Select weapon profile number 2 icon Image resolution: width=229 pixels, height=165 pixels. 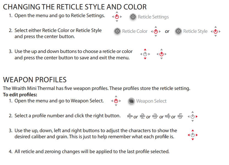142,116
